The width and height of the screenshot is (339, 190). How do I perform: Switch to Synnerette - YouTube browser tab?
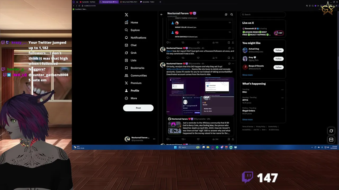(x=88, y=2)
